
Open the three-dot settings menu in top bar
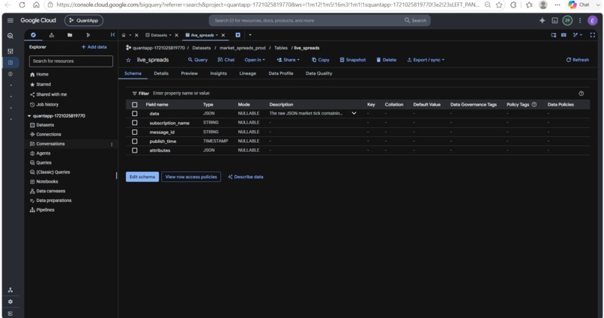(580, 20)
